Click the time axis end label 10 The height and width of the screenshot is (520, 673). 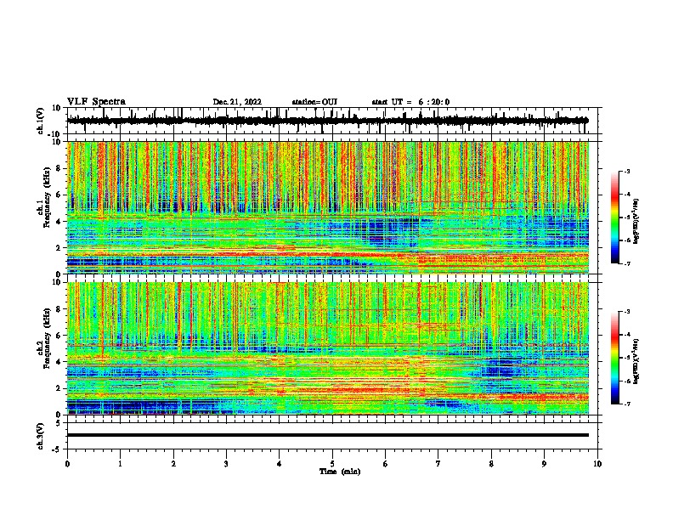click(597, 464)
